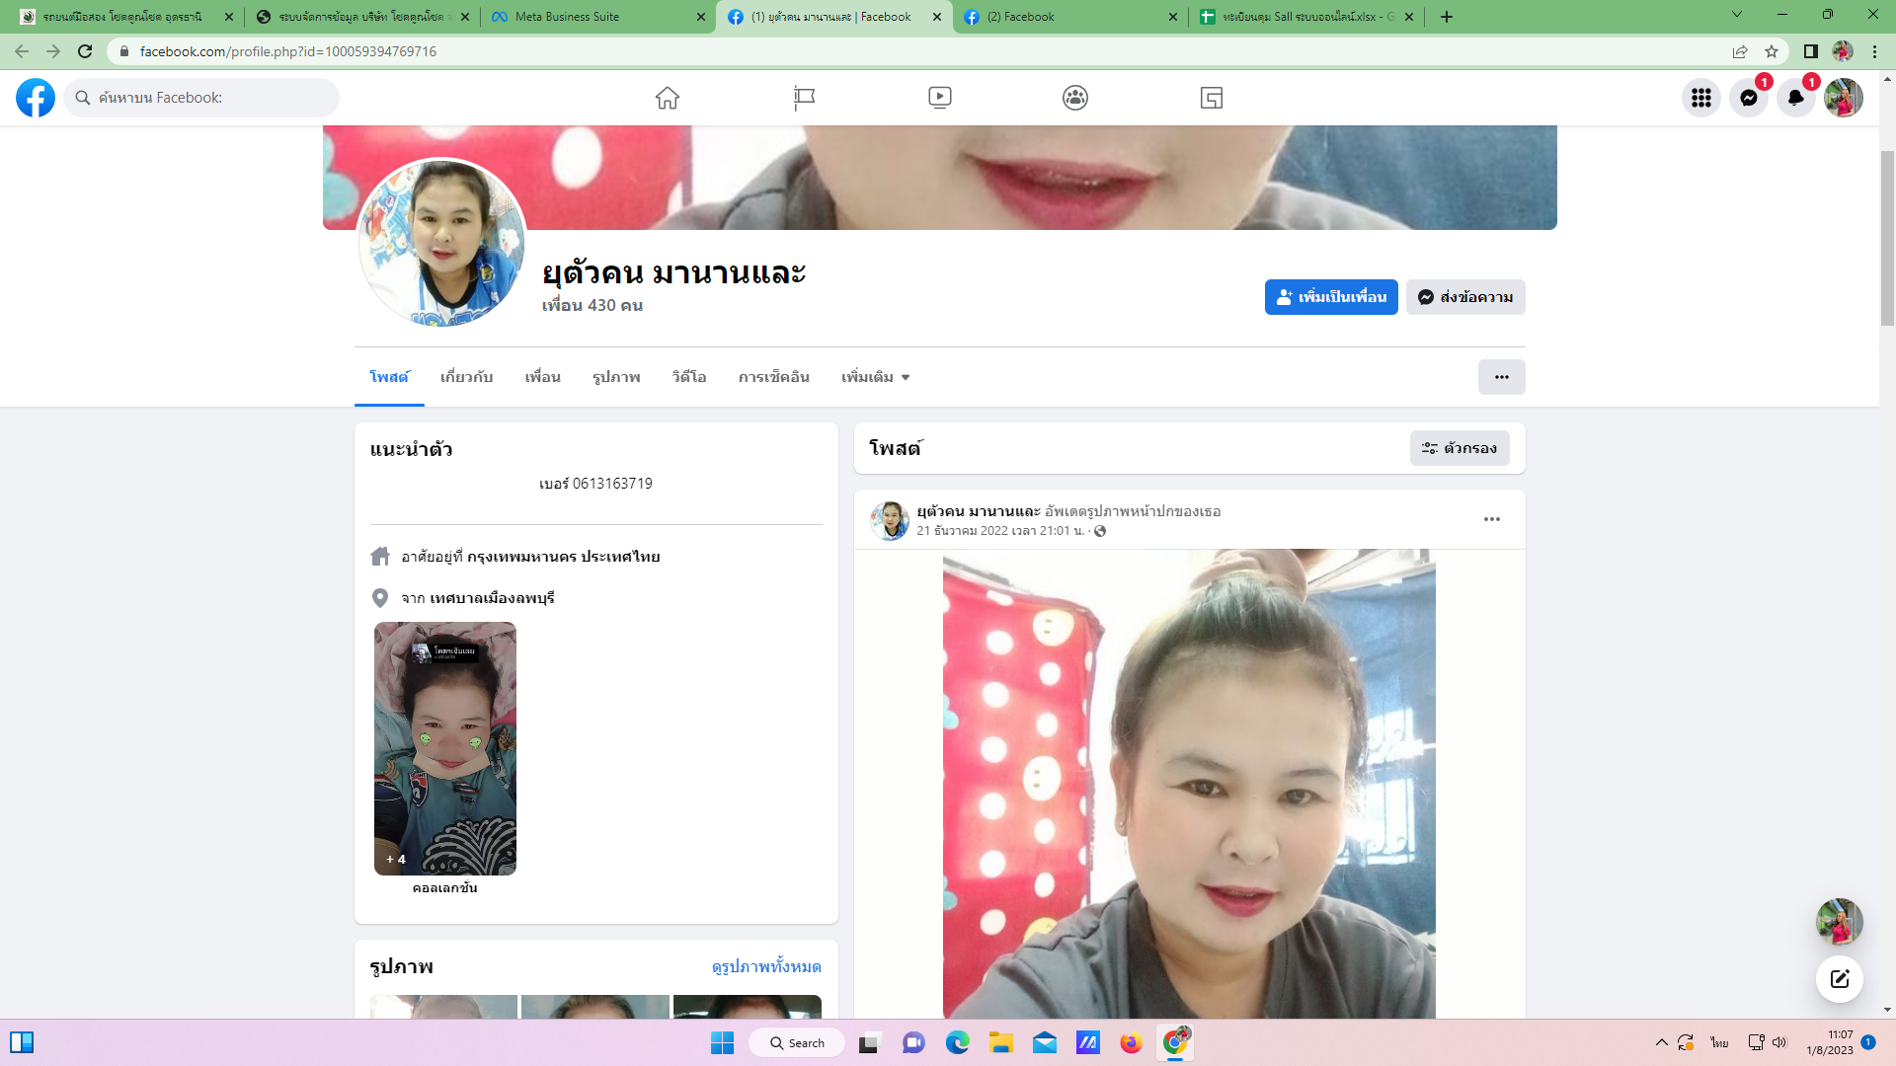
Task: Click the ส่งข้อความ button
Action: tap(1465, 297)
